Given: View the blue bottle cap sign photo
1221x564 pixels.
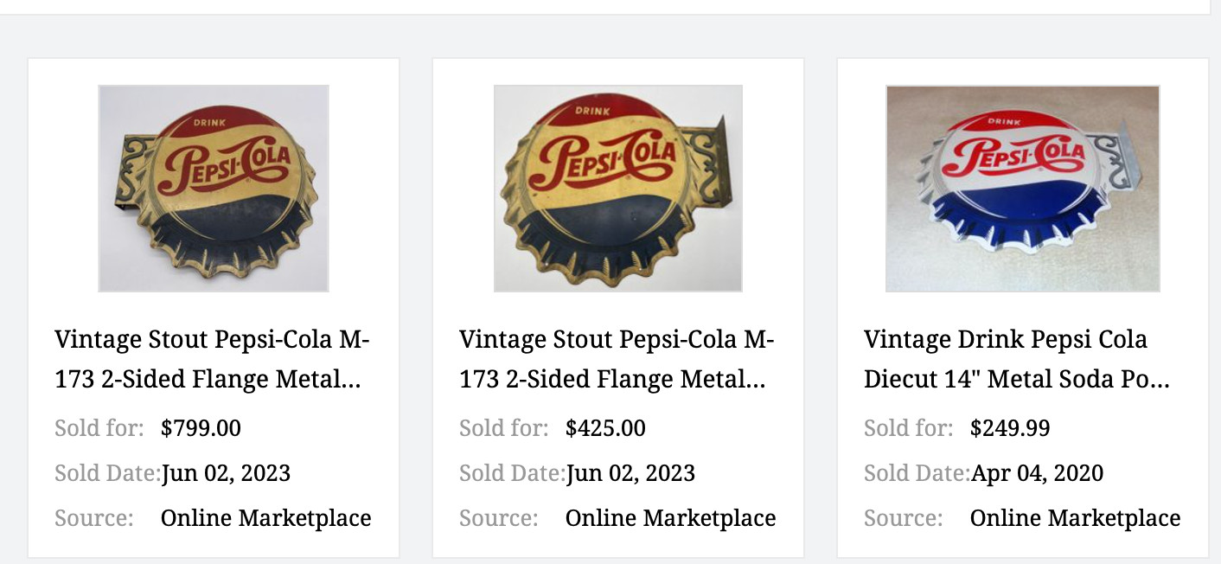Looking at the screenshot, I should pyautogui.click(x=1023, y=188).
